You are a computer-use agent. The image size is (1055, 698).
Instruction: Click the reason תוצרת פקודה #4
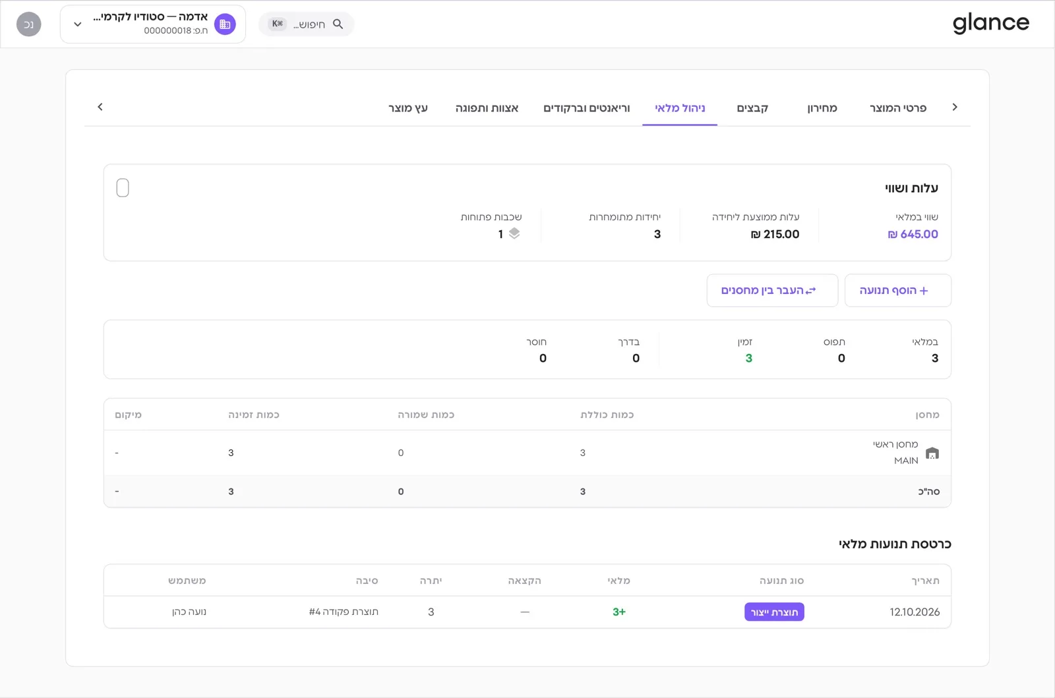click(x=344, y=612)
